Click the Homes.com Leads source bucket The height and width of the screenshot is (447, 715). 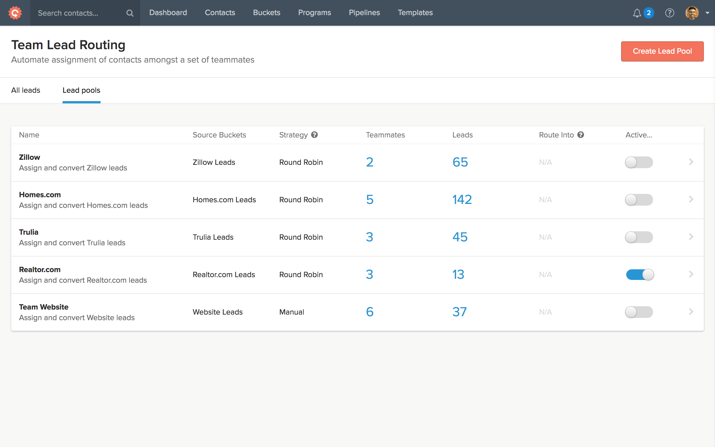tap(224, 200)
